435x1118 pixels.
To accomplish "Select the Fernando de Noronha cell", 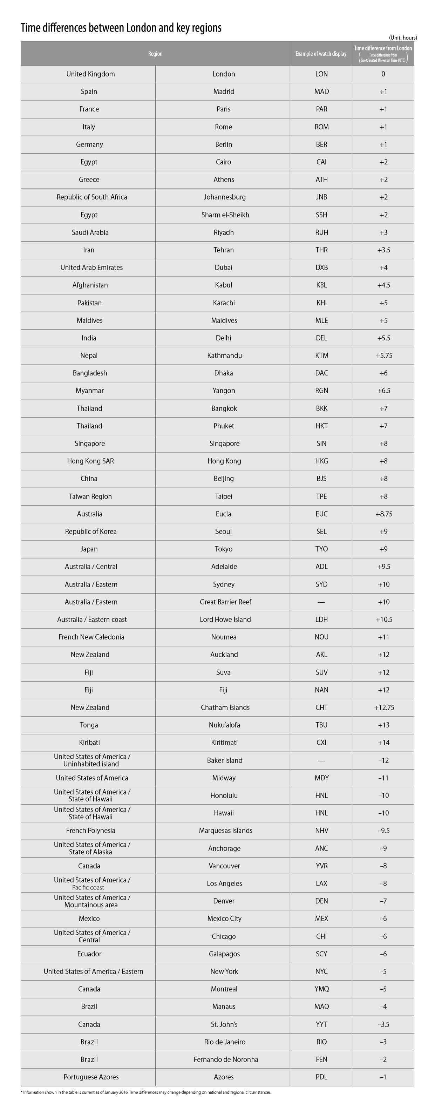I will [x=226, y=1059].
